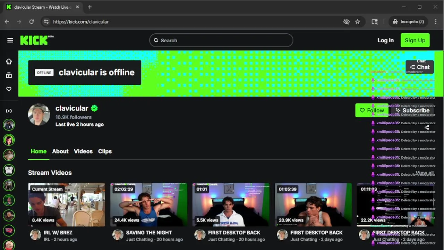Open site information icon in address bar
This screenshot has height=250, width=444.
(x=46, y=22)
